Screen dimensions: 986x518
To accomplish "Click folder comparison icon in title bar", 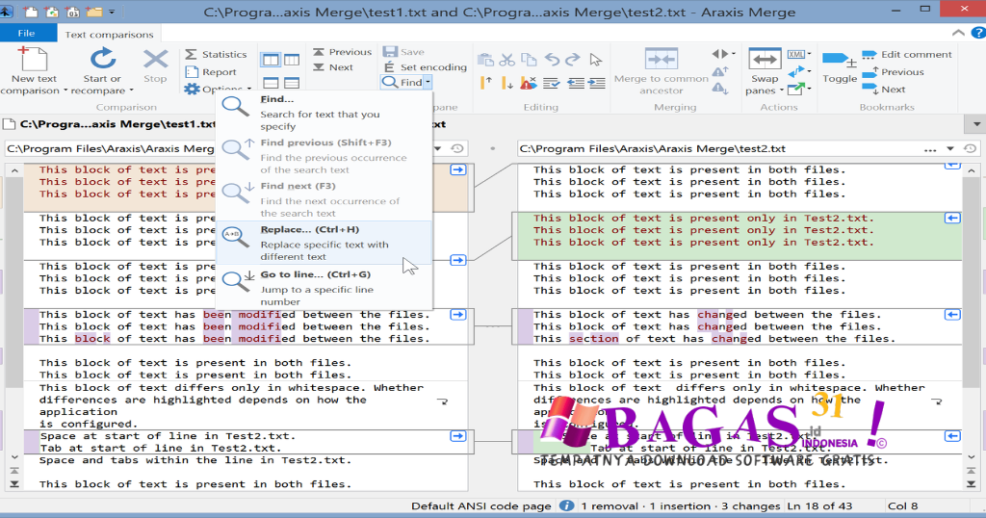I will click(93, 12).
